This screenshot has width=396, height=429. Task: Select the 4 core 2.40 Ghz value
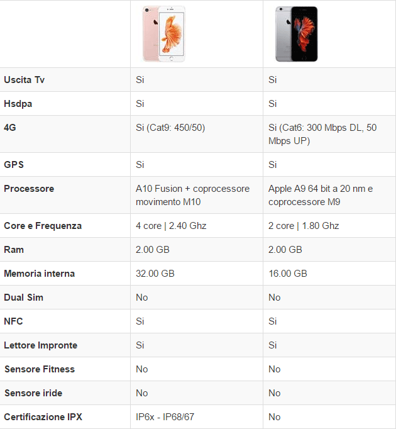[171, 226]
